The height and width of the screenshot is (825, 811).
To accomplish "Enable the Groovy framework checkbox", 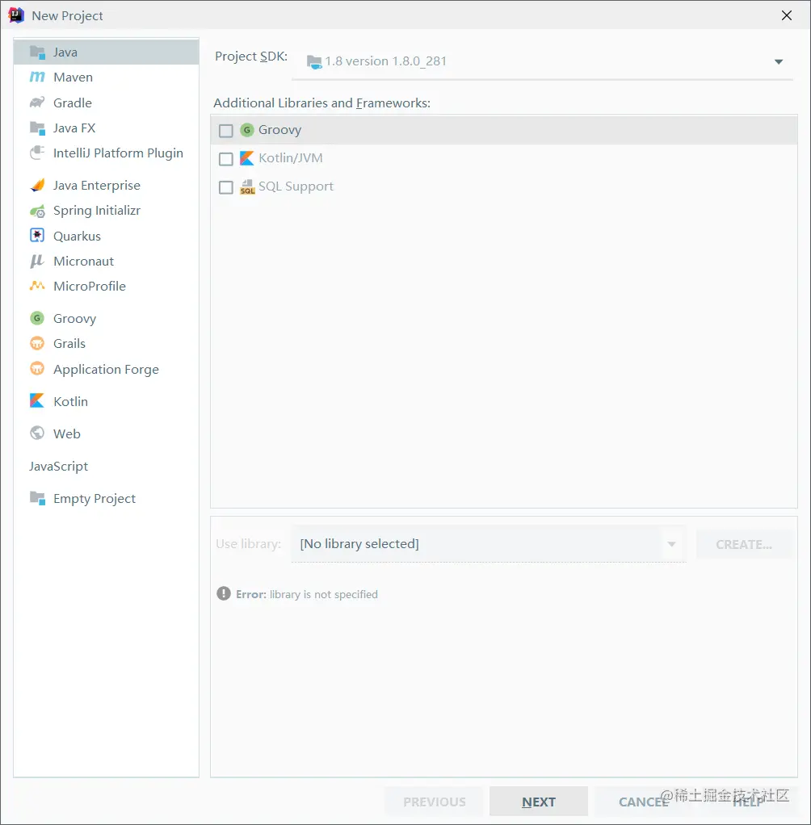I will point(226,131).
